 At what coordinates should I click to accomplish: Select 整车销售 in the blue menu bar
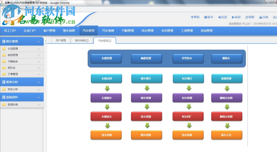(x=69, y=30)
